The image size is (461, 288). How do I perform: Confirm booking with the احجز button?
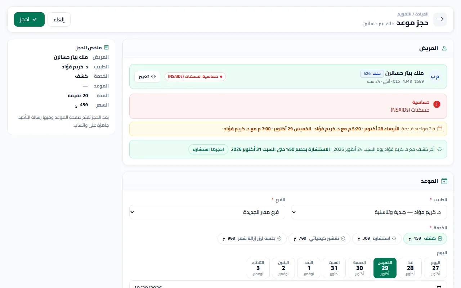30,19
